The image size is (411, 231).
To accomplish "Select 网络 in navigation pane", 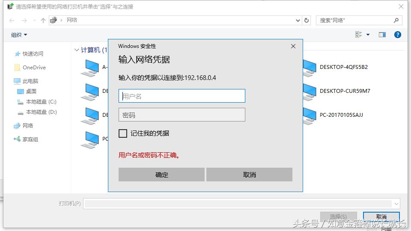I will pos(23,125).
